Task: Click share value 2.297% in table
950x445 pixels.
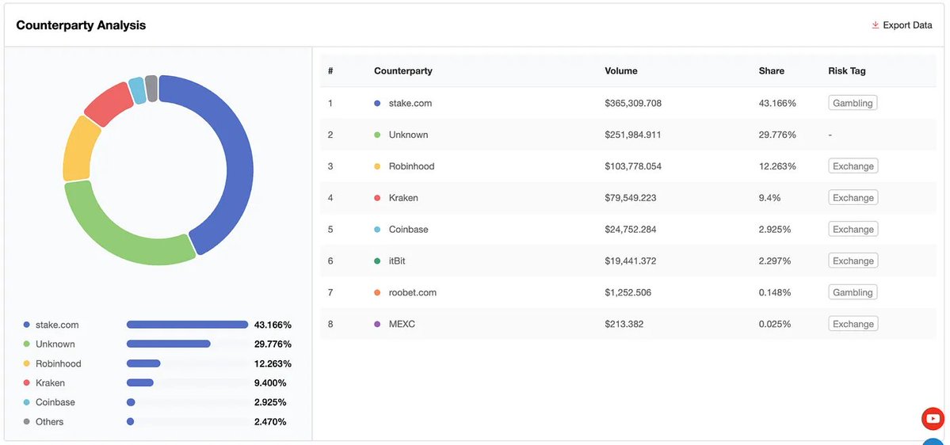Action: click(775, 261)
